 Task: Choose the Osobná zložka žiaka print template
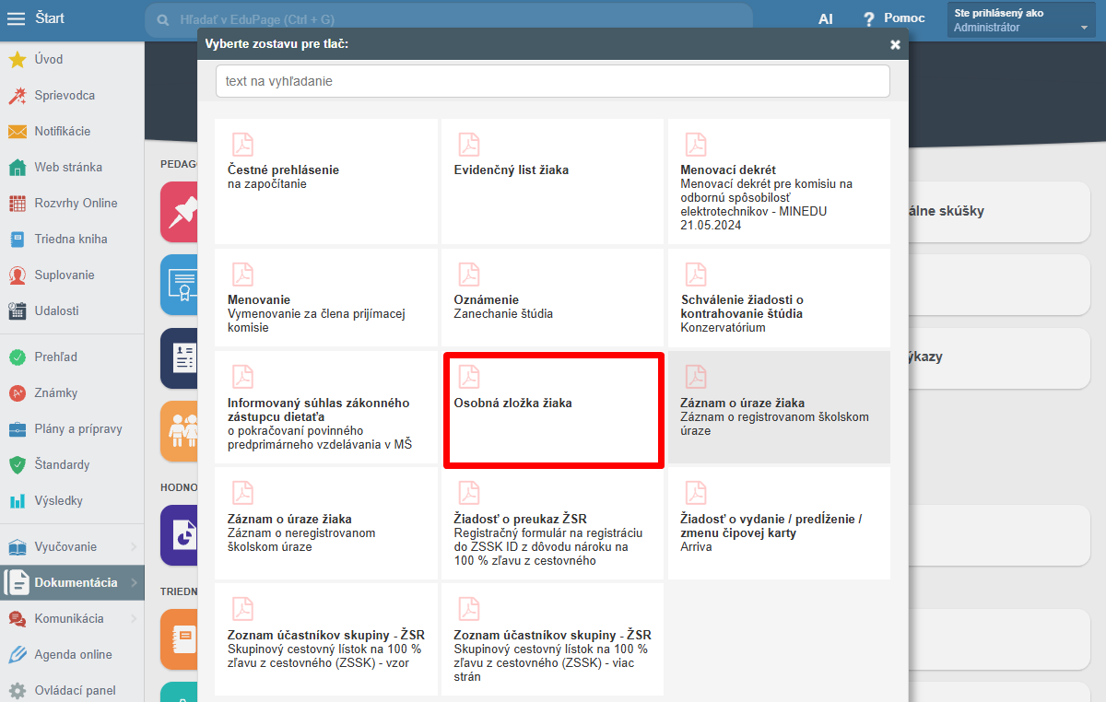(553, 409)
